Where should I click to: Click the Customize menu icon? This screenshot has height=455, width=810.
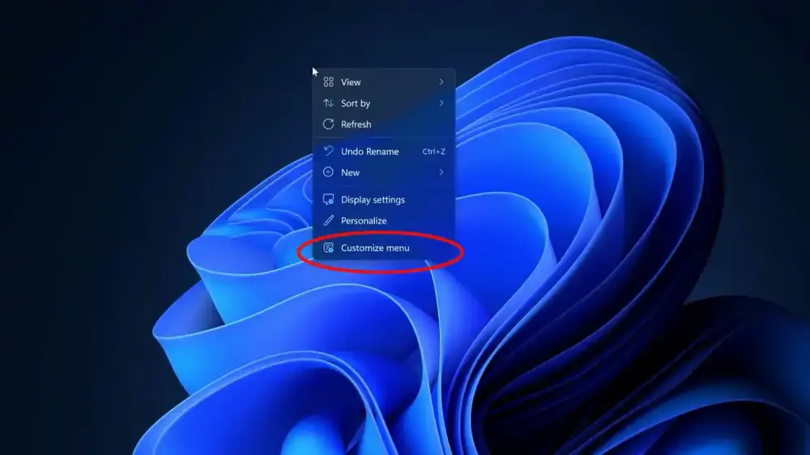click(328, 248)
